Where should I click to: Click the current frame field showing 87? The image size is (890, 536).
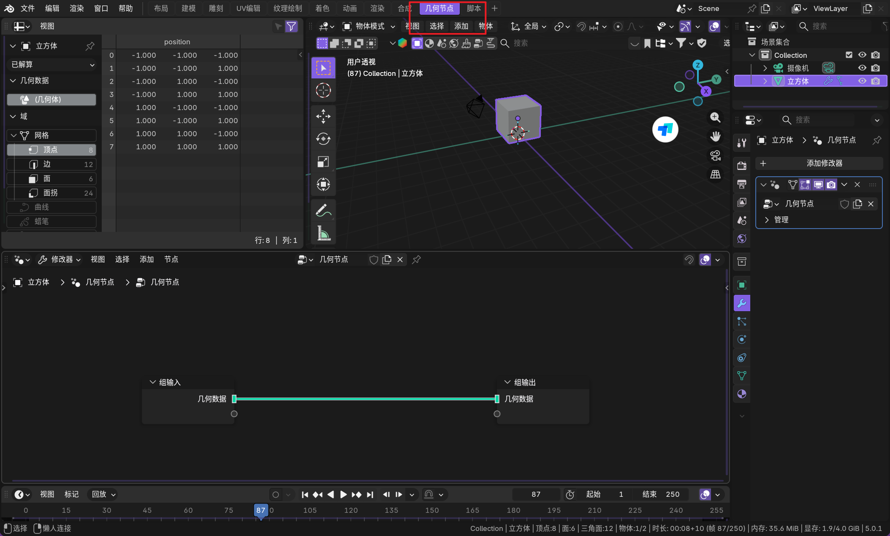(535, 494)
